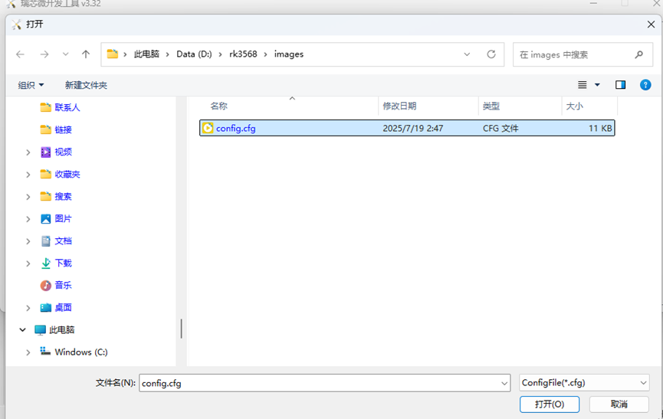
Task: Open recent locations dropdown chevron
Action: point(66,54)
